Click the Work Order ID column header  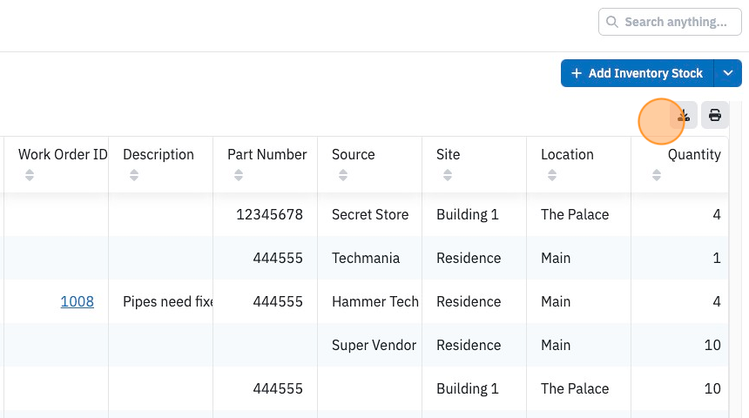coord(57,165)
